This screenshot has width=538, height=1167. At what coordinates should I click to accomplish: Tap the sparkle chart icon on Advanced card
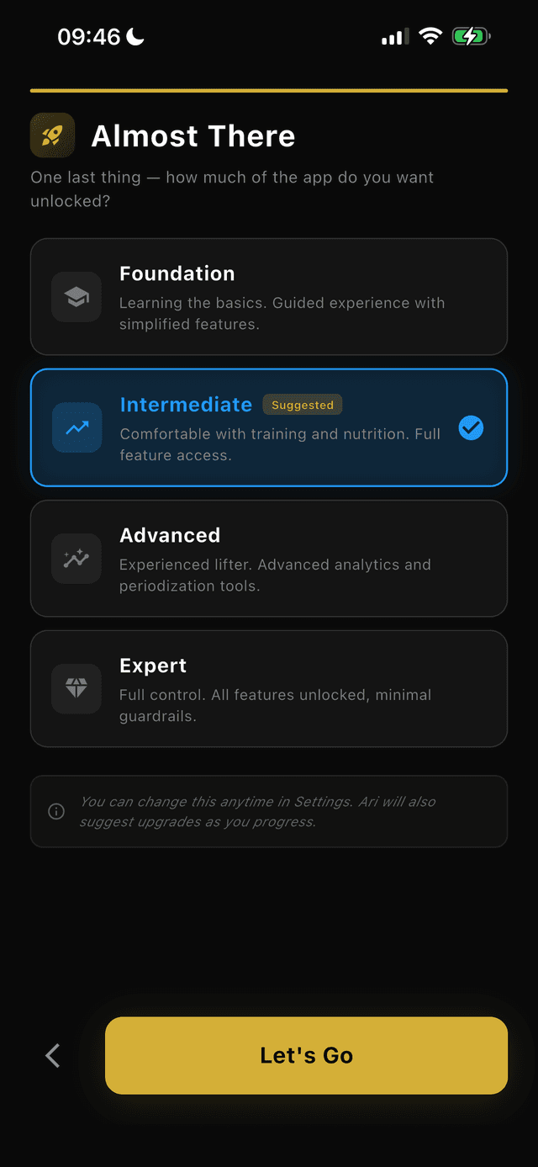click(x=76, y=558)
